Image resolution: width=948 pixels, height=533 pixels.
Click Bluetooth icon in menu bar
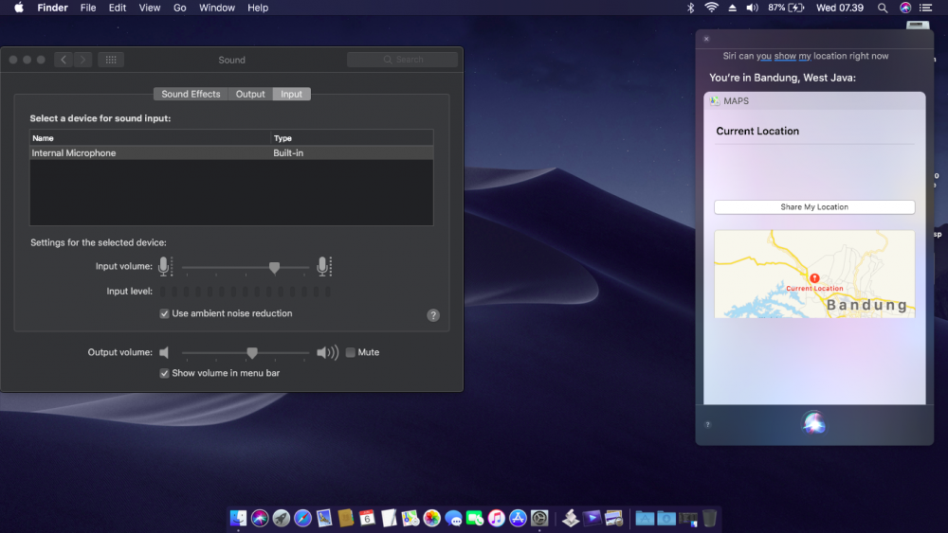[690, 8]
